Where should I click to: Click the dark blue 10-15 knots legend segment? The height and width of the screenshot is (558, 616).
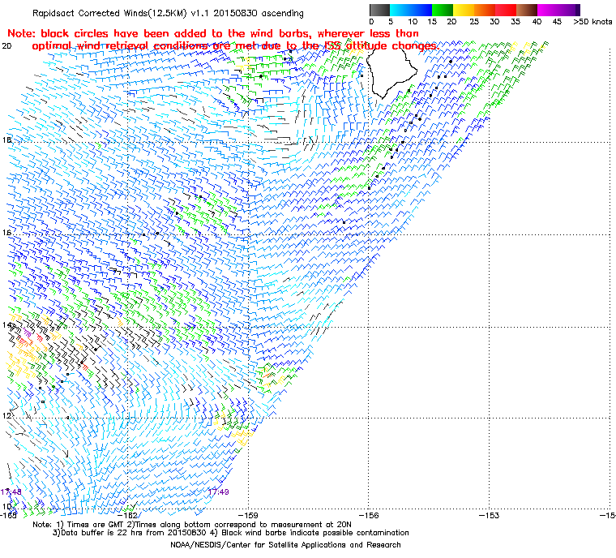pos(421,10)
